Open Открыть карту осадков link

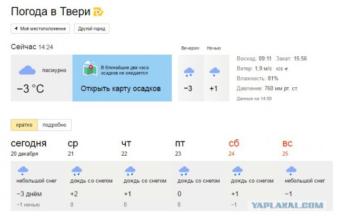[x=121, y=88]
